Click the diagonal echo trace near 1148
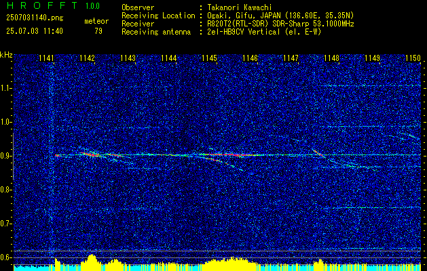This screenshot has width=427, height=271. tap(318, 153)
